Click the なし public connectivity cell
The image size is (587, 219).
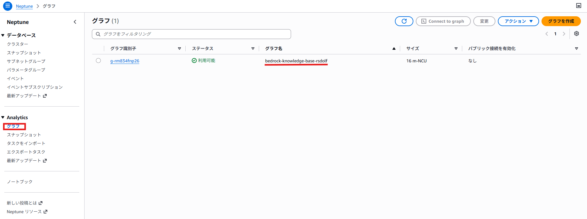[x=472, y=61]
